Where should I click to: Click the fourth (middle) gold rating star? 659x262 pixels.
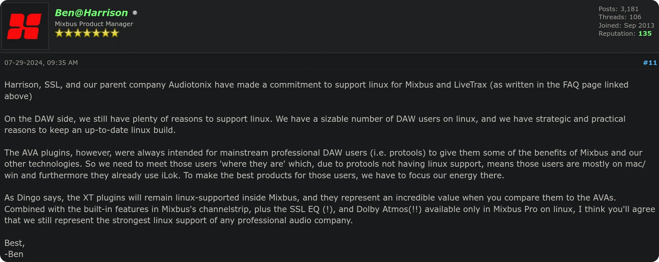[87, 33]
